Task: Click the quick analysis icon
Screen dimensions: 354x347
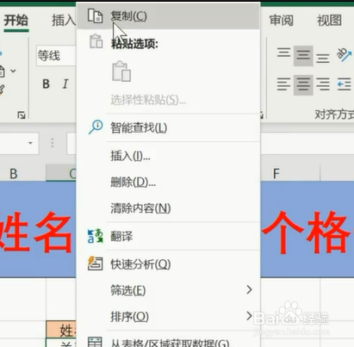Action: click(x=95, y=263)
